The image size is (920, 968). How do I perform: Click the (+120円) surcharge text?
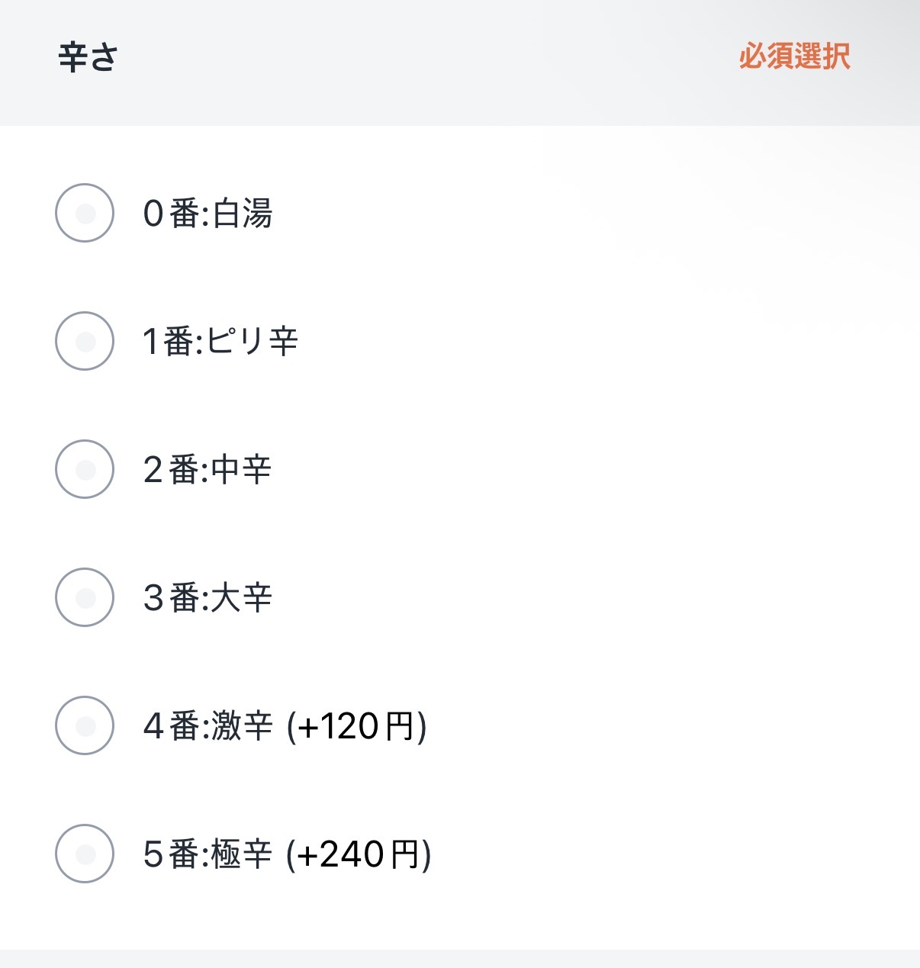point(356,726)
